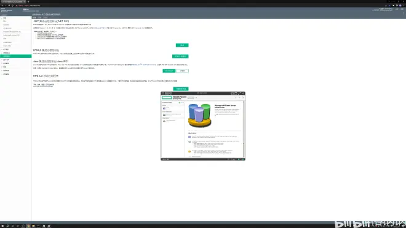Click the browser reload icon
Screen dimensions: 406x228
click(x=9, y=6)
